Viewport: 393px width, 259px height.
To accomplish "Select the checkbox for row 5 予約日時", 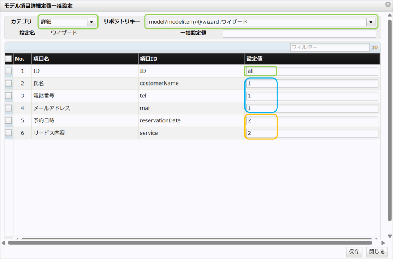I will click(x=8, y=120).
